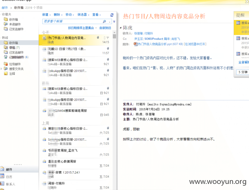This screenshot has height=190, width=249.
Task: Click the refresh mail list icon
Action: 112,15
